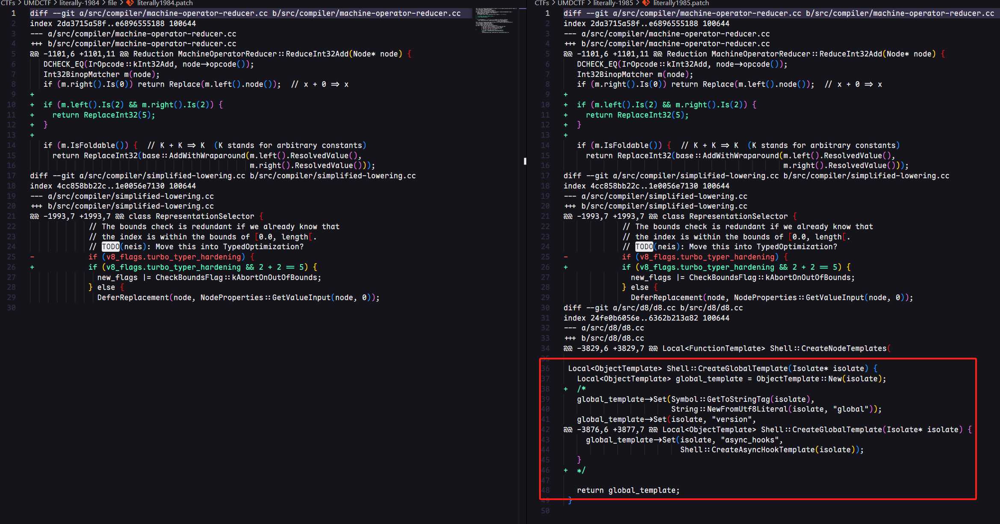The height and width of the screenshot is (524, 1000).
Task: Click the '"async_hooks"' string
Action: (749, 440)
